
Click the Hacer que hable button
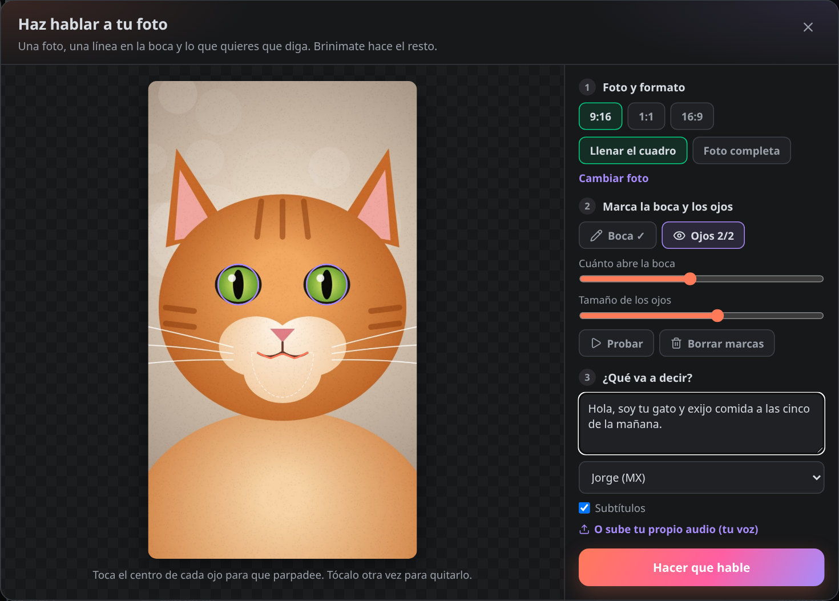701,567
